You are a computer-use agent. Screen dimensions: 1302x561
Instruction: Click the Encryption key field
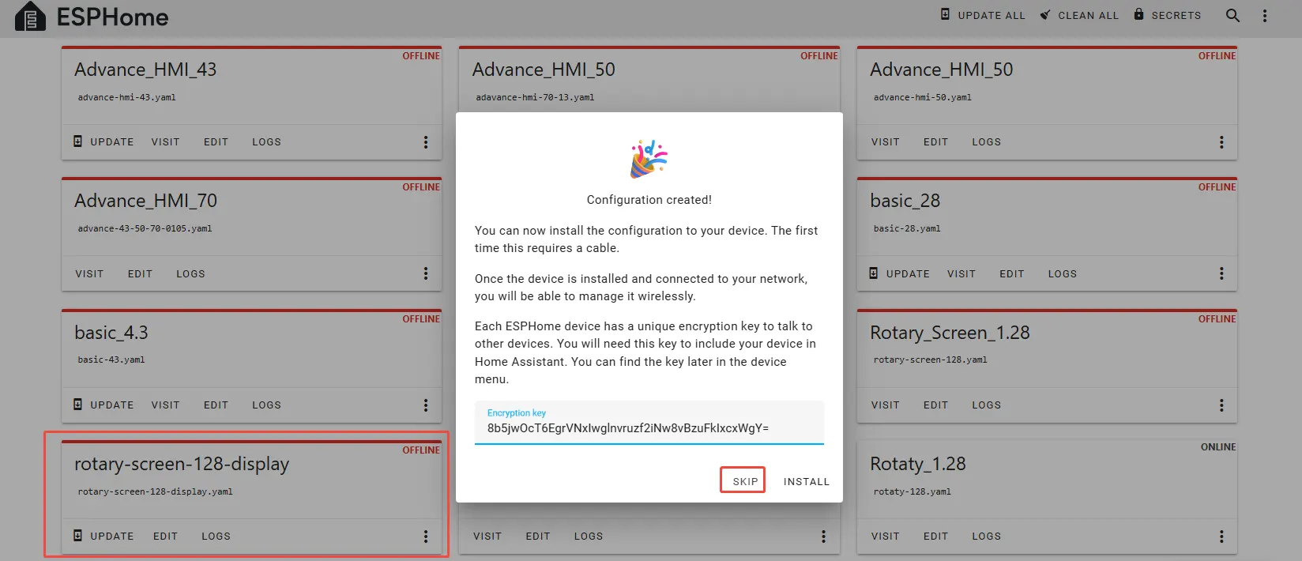[649, 427]
